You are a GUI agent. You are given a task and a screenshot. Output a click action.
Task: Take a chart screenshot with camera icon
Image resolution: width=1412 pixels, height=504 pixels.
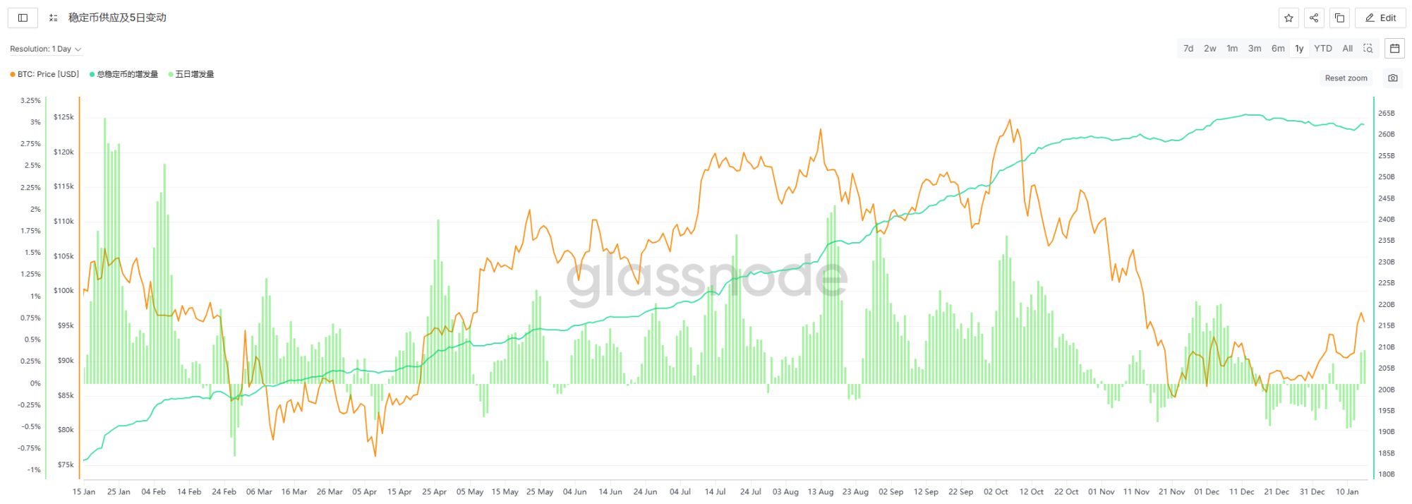point(1392,78)
